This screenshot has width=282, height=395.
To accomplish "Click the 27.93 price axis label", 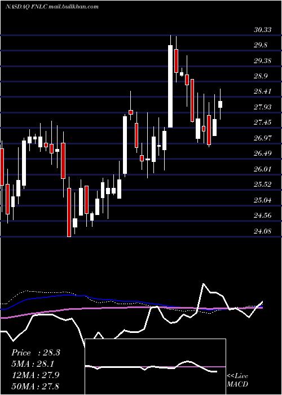I will point(263,107).
